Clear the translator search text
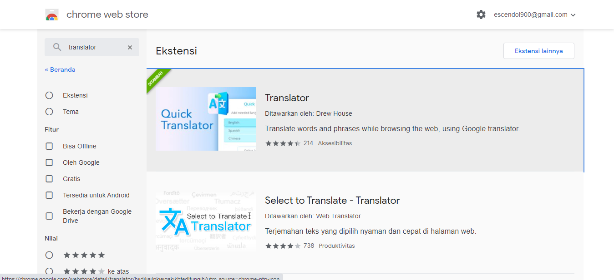The image size is (614, 280). [130, 47]
